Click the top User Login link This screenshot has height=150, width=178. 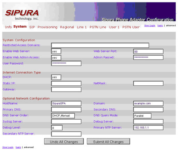pos(150,26)
